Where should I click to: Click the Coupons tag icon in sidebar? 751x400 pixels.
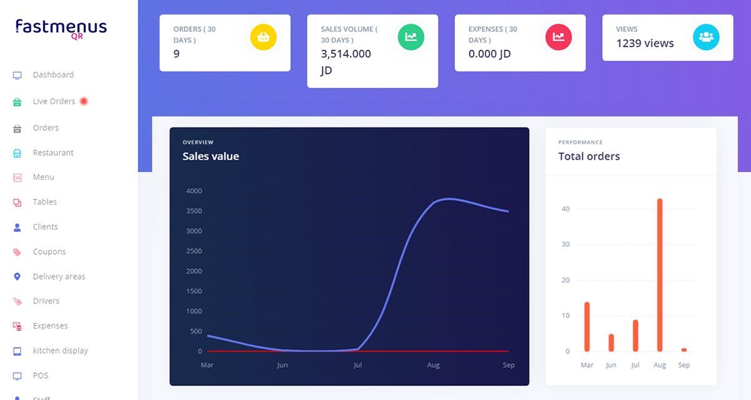pos(18,252)
